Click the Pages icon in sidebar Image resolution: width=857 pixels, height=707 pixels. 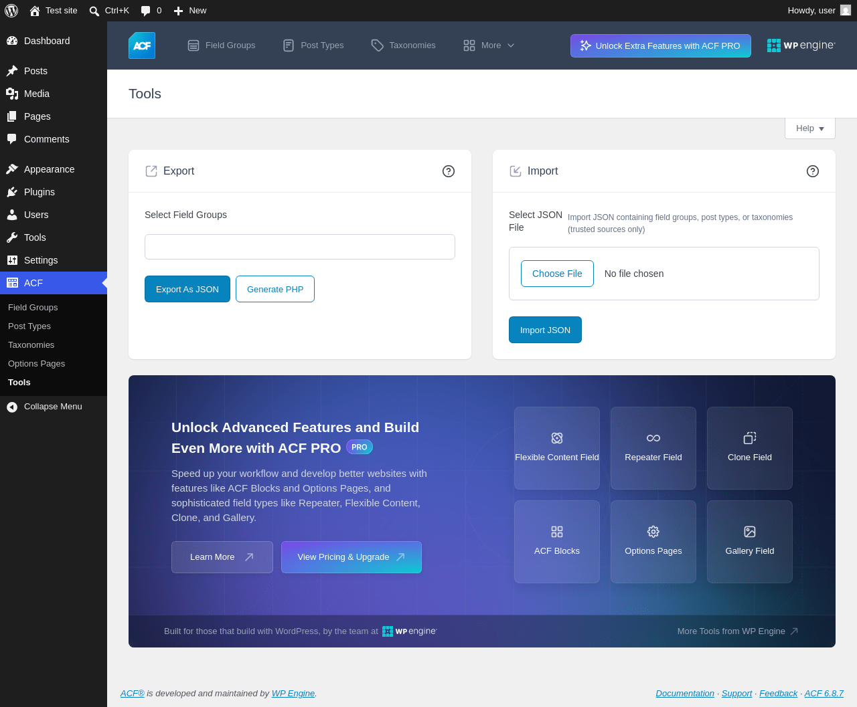[12, 116]
